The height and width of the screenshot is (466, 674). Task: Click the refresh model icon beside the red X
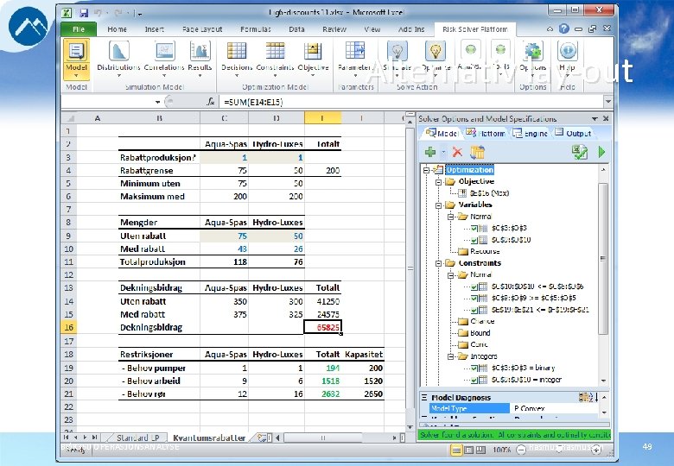point(477,152)
